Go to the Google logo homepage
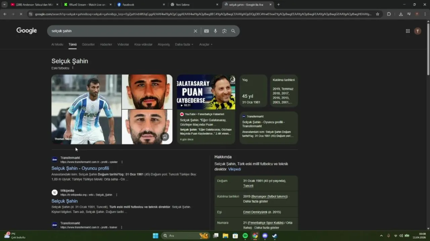430x241 pixels. (27, 31)
